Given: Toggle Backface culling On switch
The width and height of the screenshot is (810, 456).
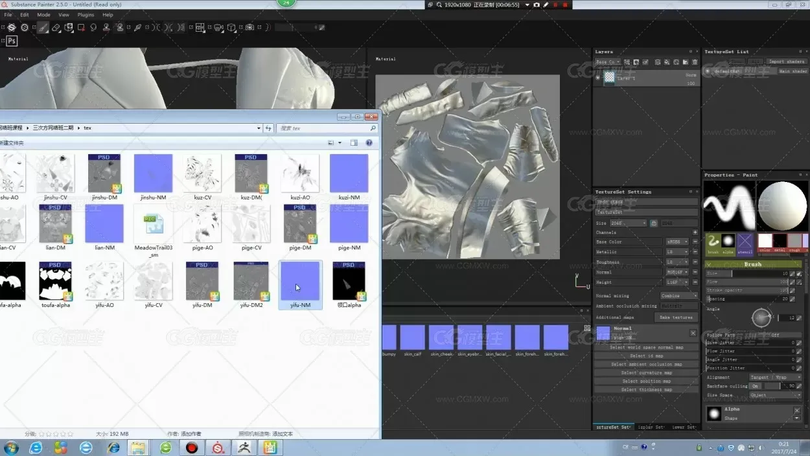Looking at the screenshot, I should click(x=755, y=386).
